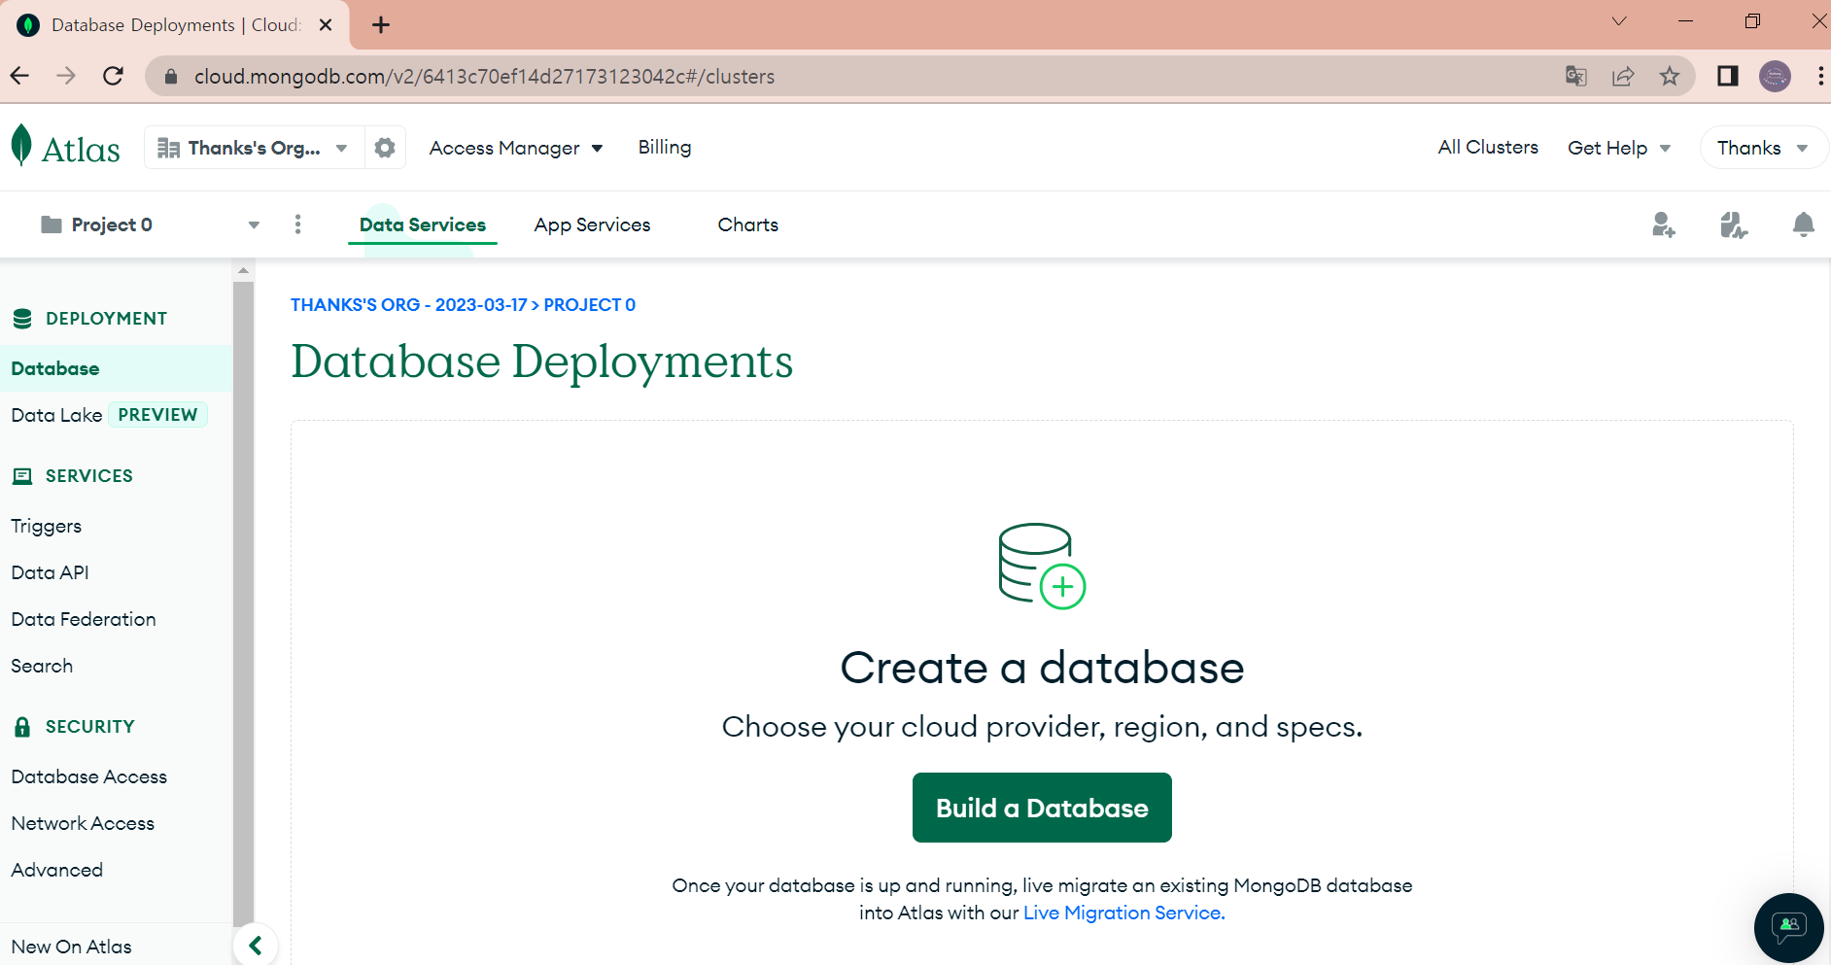Image resolution: width=1831 pixels, height=965 pixels.
Task: Click browser forward arrow
Action: (66, 76)
